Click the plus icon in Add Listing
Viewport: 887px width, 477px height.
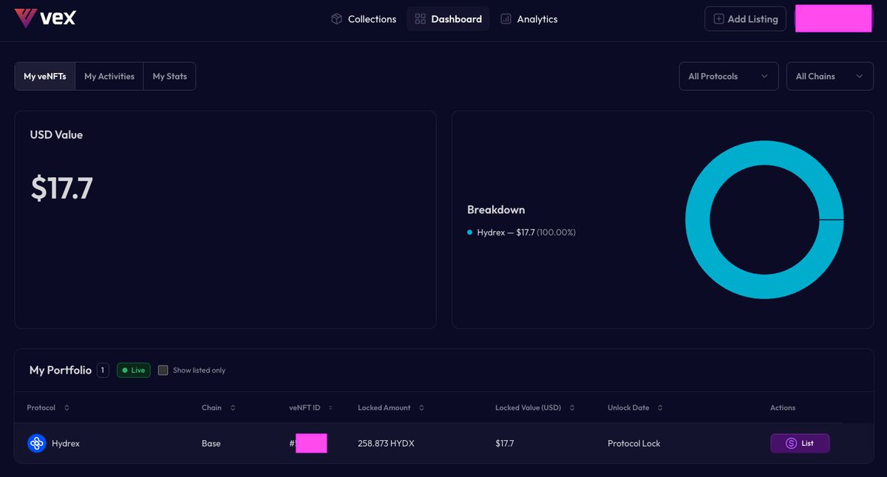tap(718, 19)
